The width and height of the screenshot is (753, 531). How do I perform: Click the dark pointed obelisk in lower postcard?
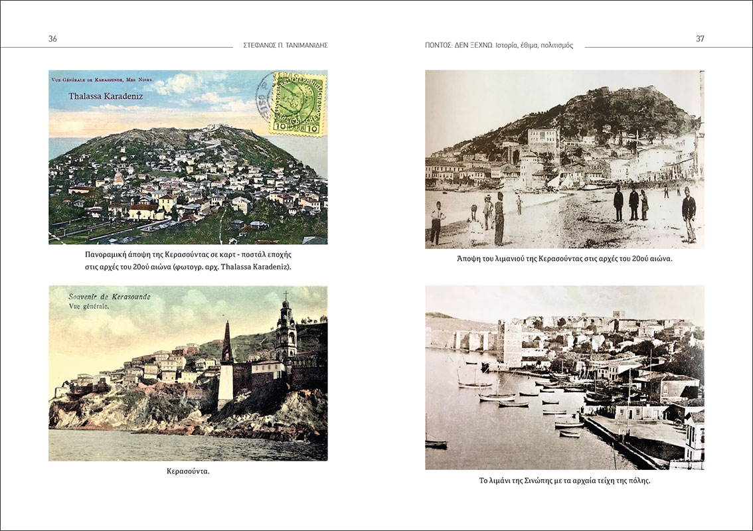click(226, 344)
